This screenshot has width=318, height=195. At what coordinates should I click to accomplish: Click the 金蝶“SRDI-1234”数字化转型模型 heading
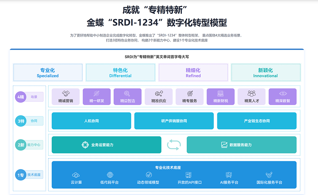[157, 23]
